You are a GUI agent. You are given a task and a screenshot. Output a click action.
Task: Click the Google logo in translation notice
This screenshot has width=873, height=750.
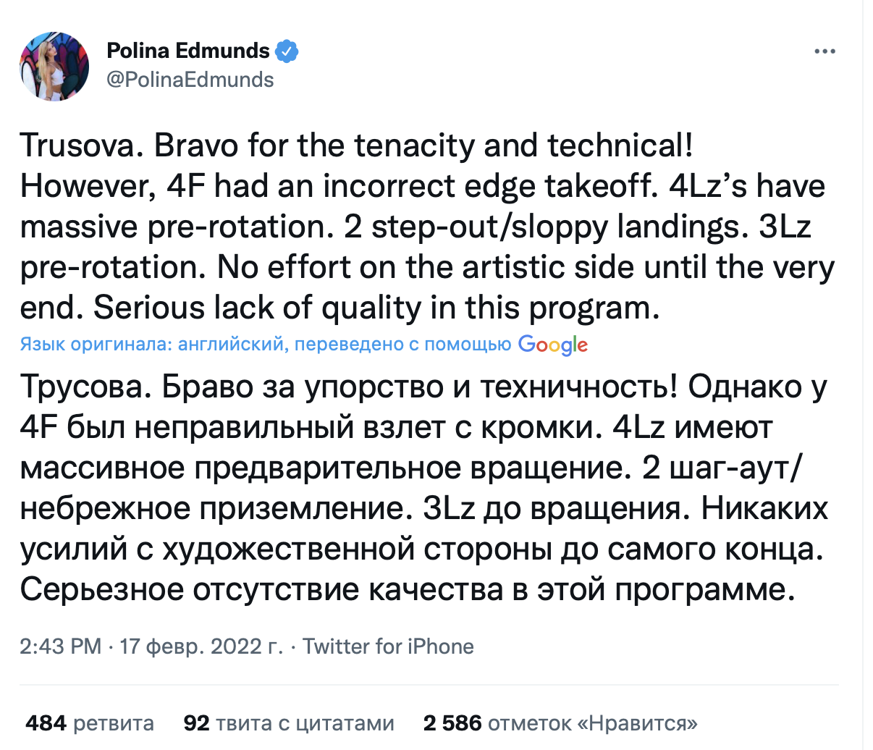[x=553, y=345]
